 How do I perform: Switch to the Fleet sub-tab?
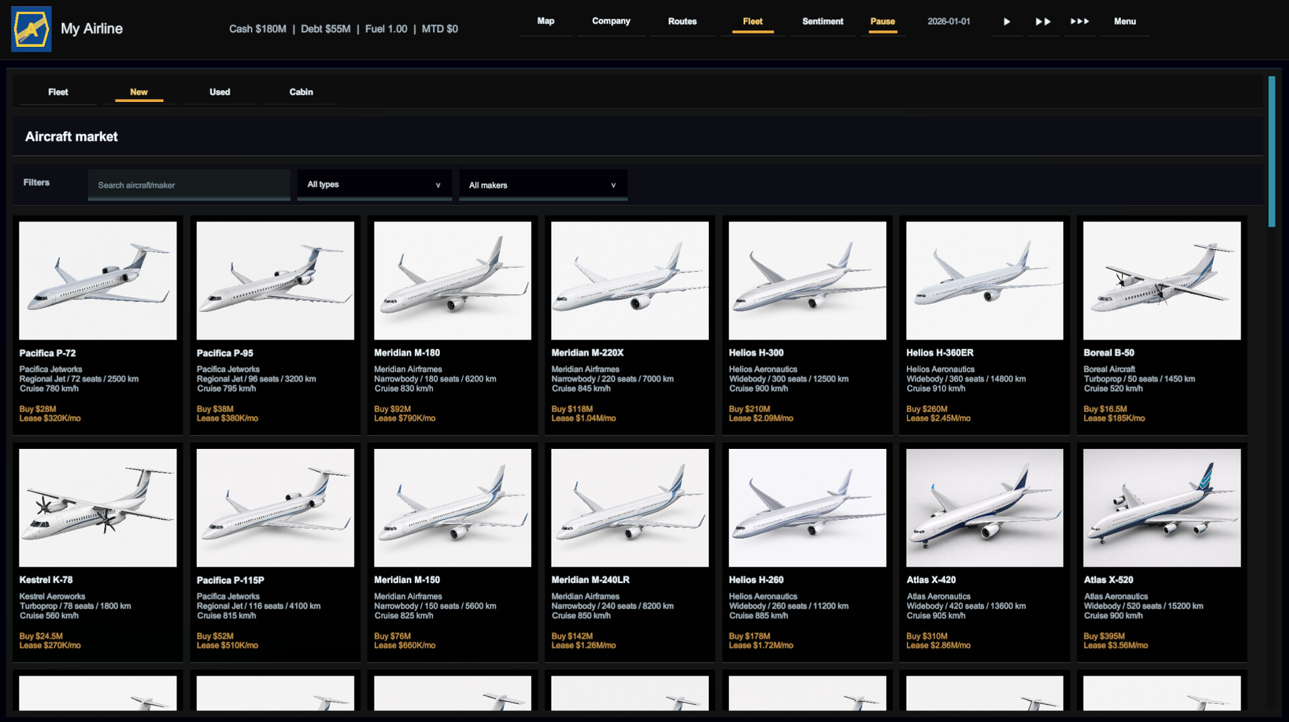(58, 92)
